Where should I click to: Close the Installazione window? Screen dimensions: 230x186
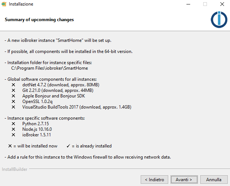click(x=222, y=4)
